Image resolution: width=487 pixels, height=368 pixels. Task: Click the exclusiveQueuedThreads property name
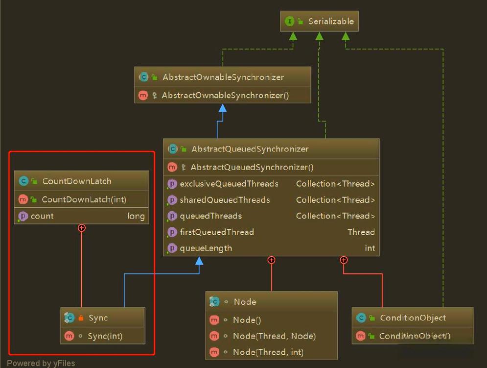point(229,184)
